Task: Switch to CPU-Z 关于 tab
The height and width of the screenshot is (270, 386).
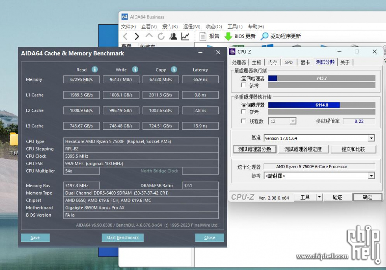Action: click(x=345, y=62)
